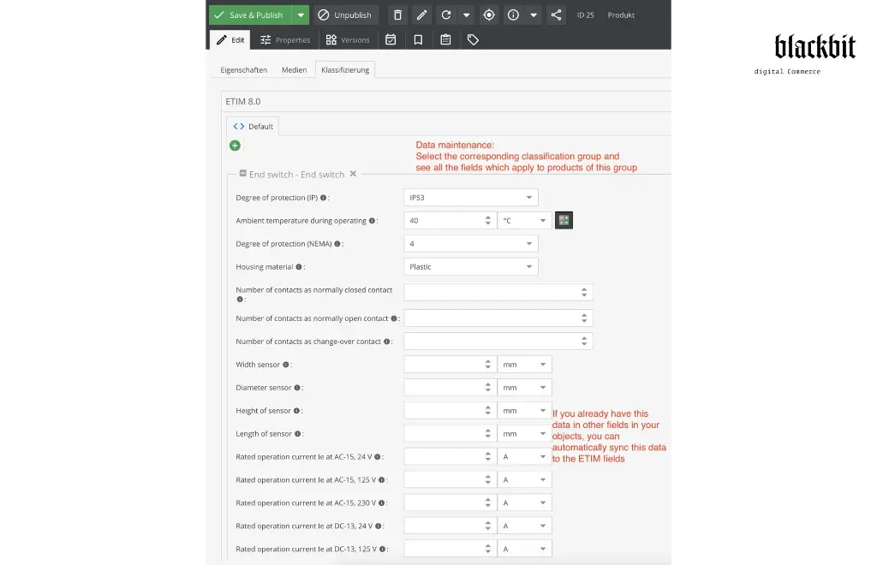Click info icon beside Housing material

[299, 267]
